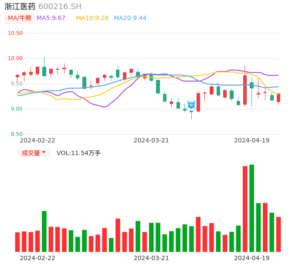The width and height of the screenshot is (299, 264).
Task: Click the 10.00 price axis label
Action: coord(15,58)
